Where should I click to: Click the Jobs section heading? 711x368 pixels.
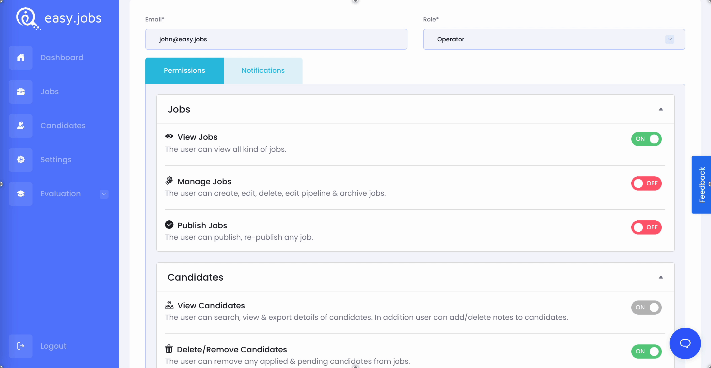coord(179,109)
